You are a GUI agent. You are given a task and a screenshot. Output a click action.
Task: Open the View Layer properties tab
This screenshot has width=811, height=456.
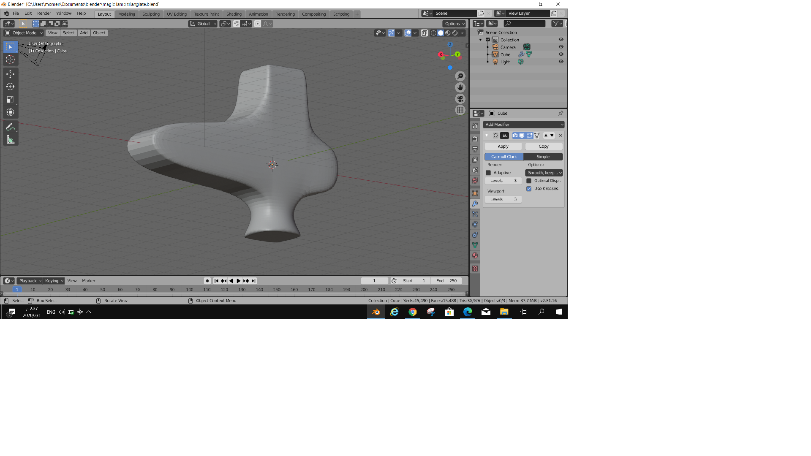(475, 160)
